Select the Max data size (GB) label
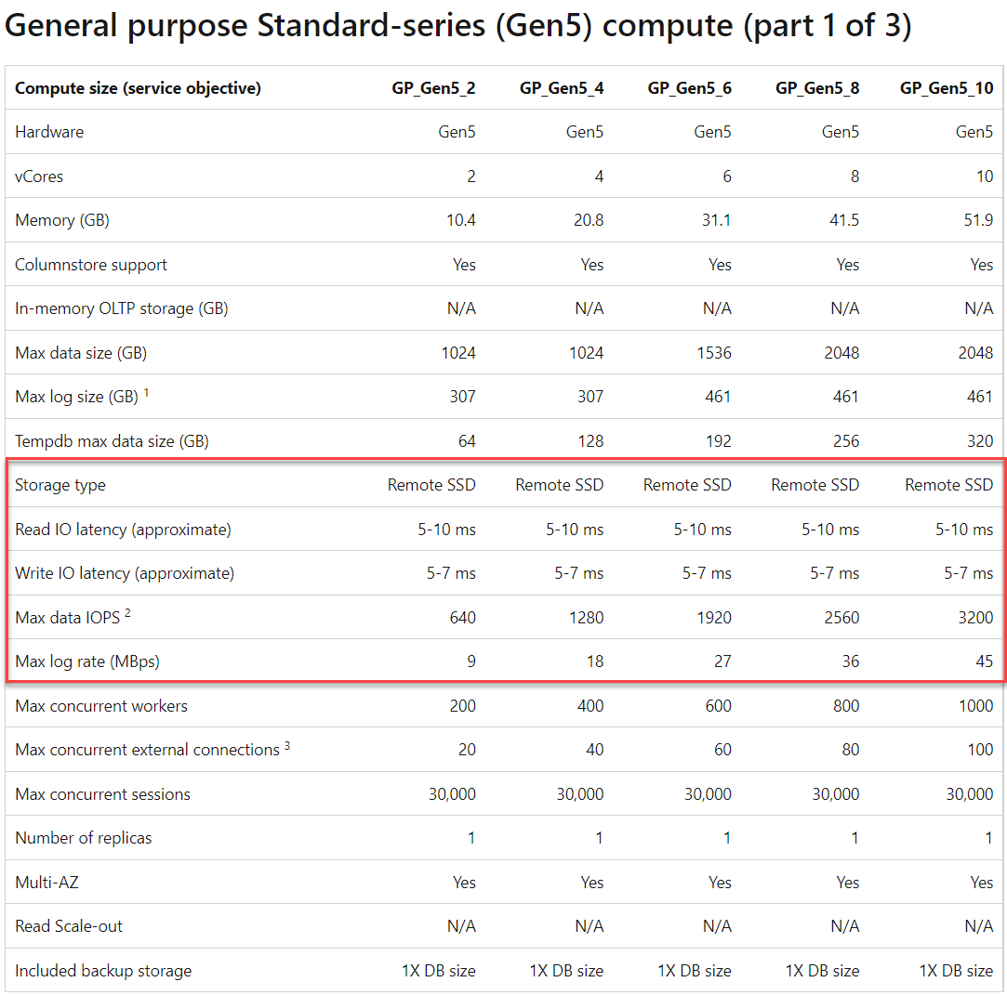 point(81,353)
